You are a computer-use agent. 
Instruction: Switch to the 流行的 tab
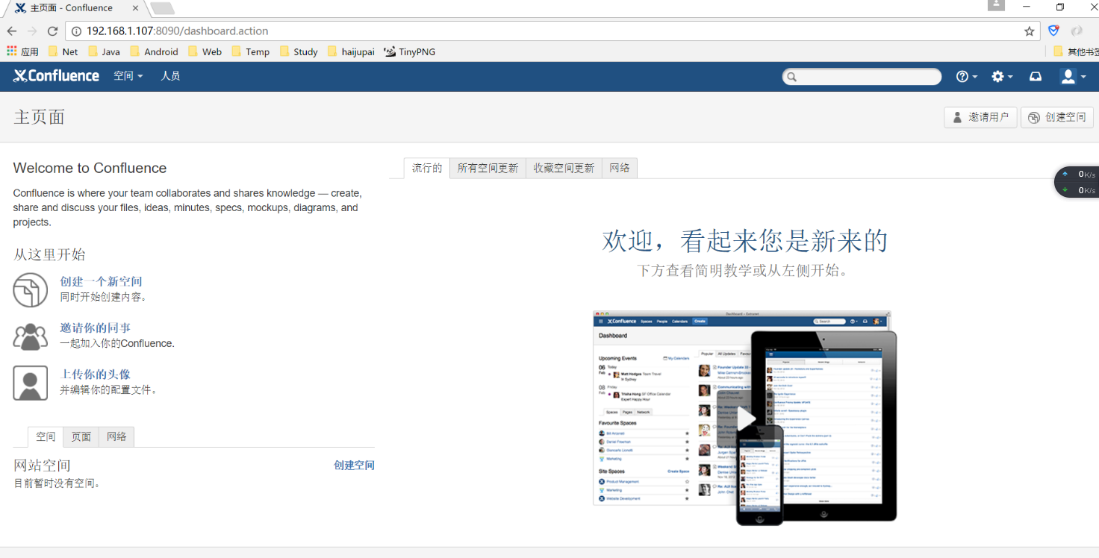[427, 168]
